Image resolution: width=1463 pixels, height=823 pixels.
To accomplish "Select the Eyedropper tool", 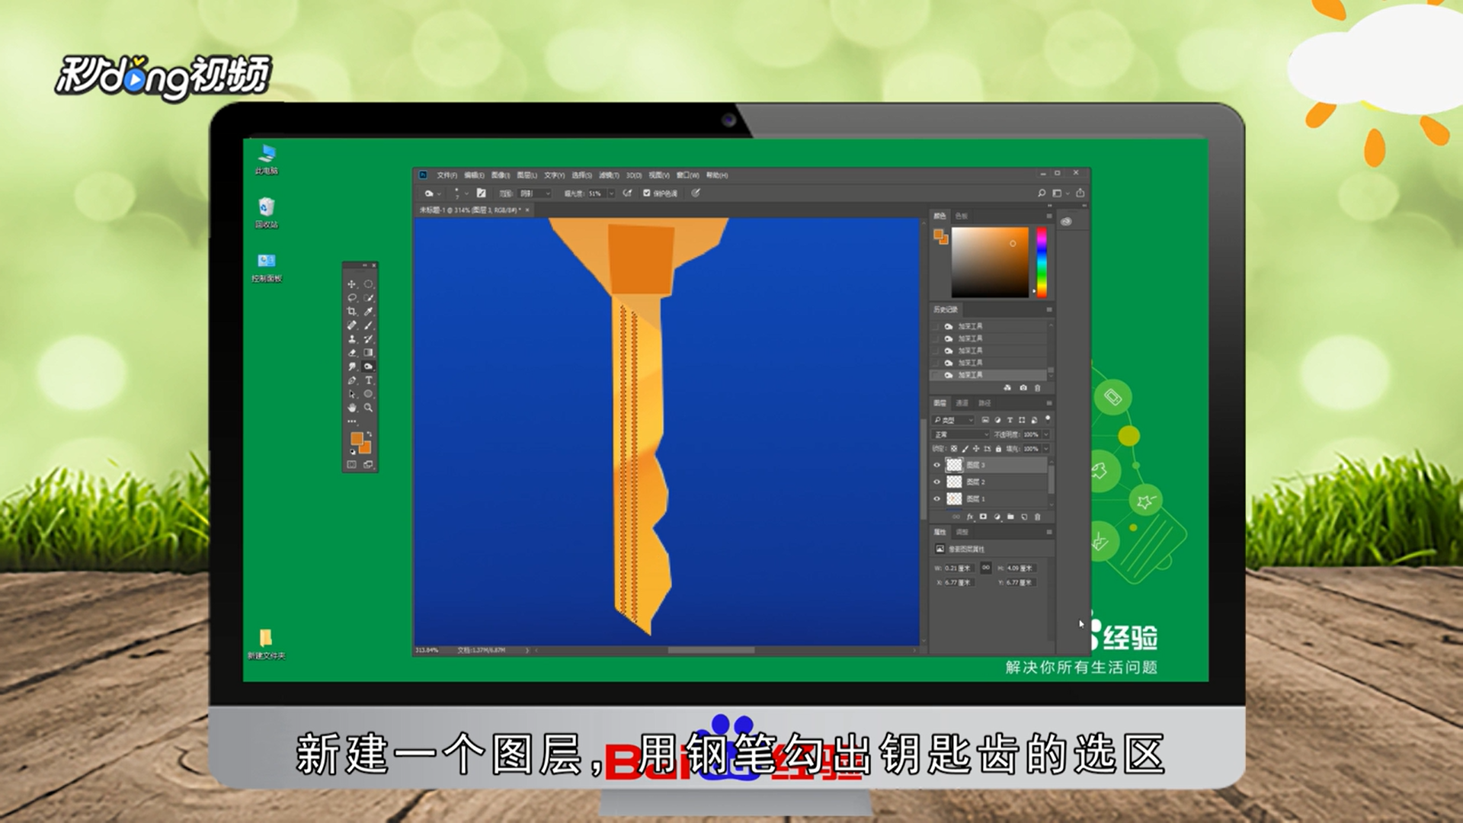I will [369, 312].
